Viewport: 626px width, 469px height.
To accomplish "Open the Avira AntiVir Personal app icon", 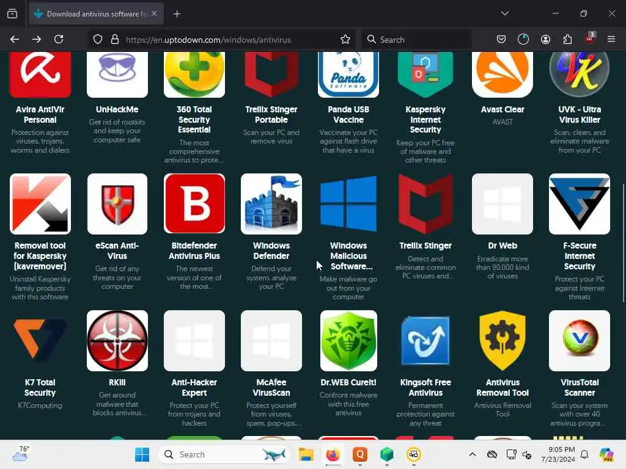I will pyautogui.click(x=40, y=75).
